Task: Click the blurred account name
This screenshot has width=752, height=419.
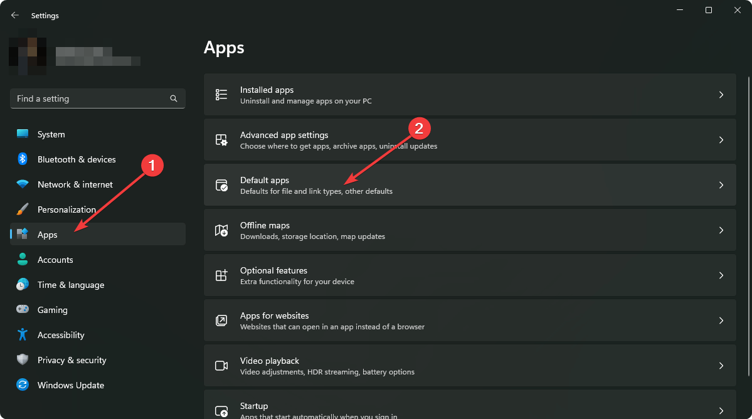Action: (x=98, y=56)
